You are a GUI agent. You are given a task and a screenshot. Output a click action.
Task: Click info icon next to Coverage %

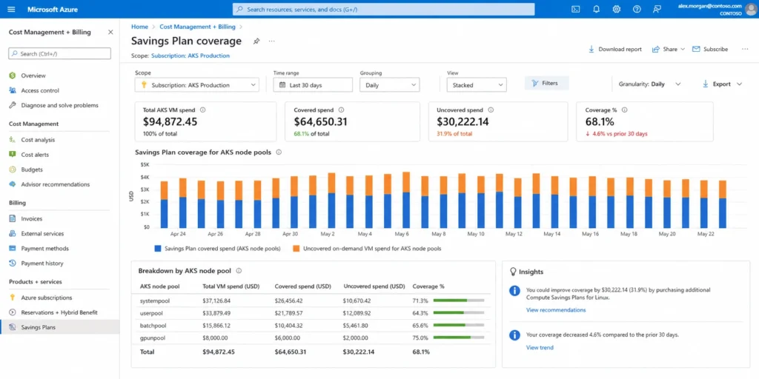(624, 110)
